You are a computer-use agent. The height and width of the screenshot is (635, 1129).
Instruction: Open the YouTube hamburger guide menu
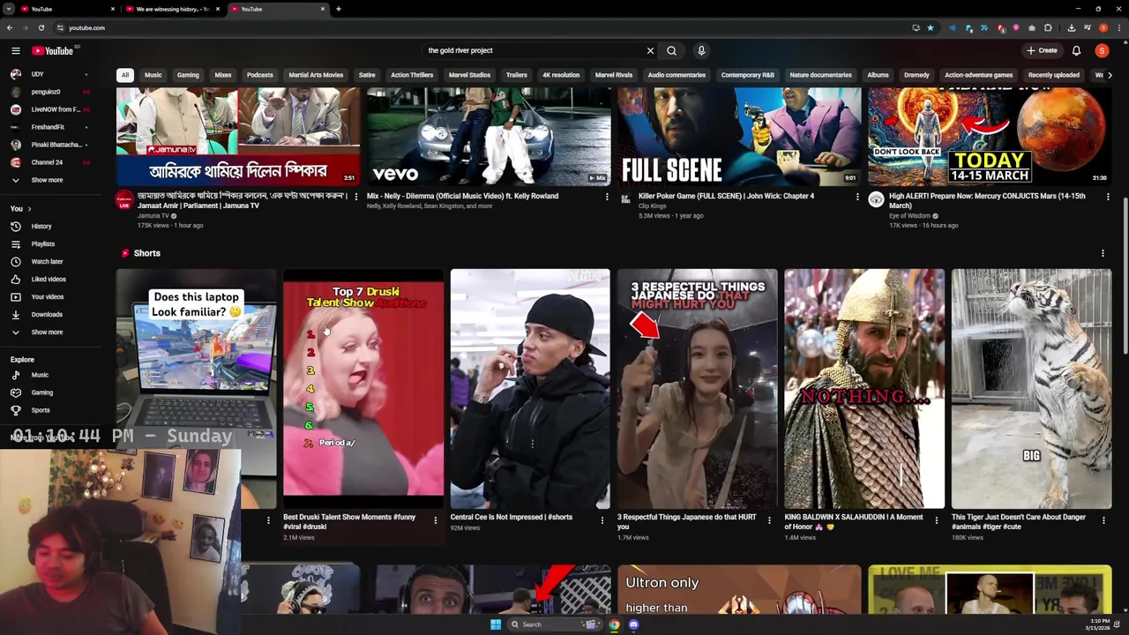15,51
